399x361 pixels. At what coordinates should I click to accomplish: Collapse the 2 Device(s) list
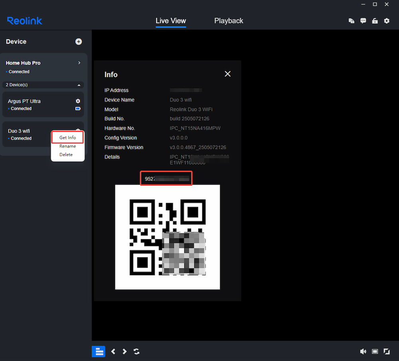click(x=79, y=85)
